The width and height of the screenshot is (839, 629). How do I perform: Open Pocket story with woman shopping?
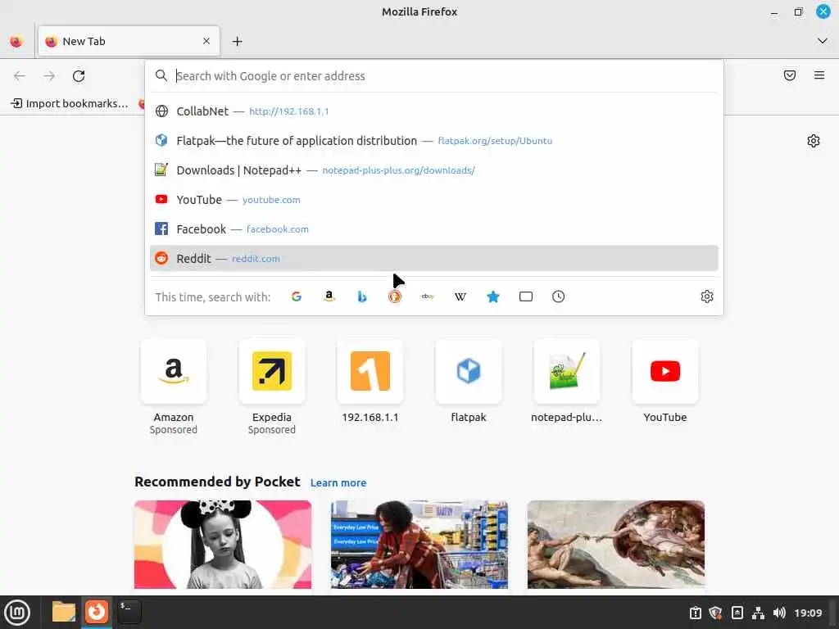coord(419,545)
